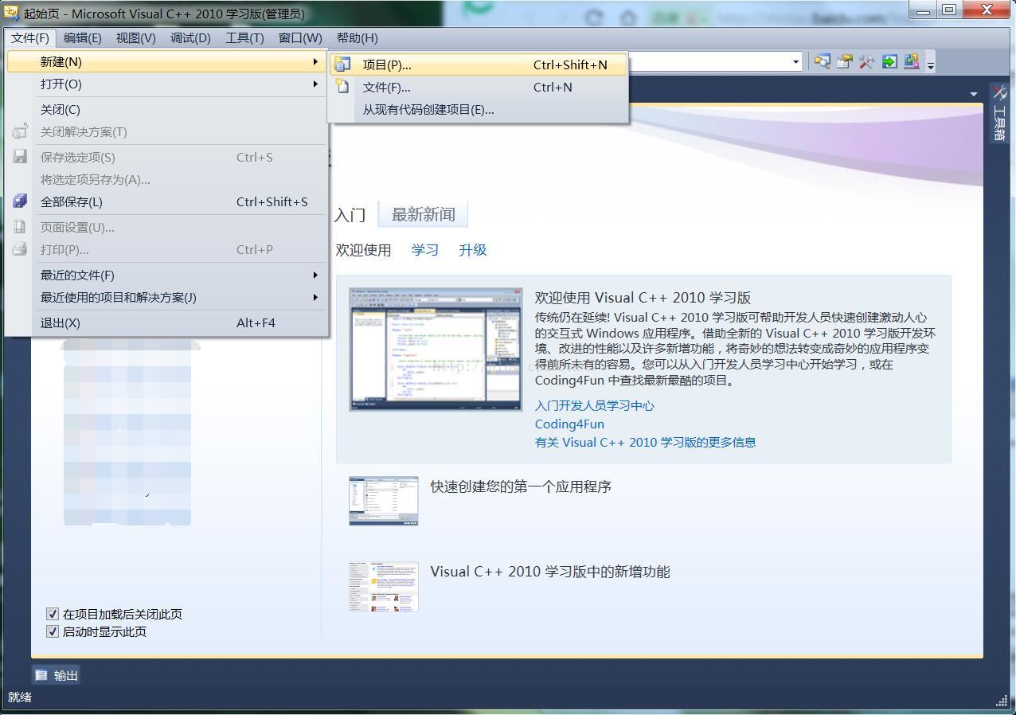Click the Extension Manager toolbar icon
Image resolution: width=1016 pixels, height=715 pixels.
[x=912, y=61]
